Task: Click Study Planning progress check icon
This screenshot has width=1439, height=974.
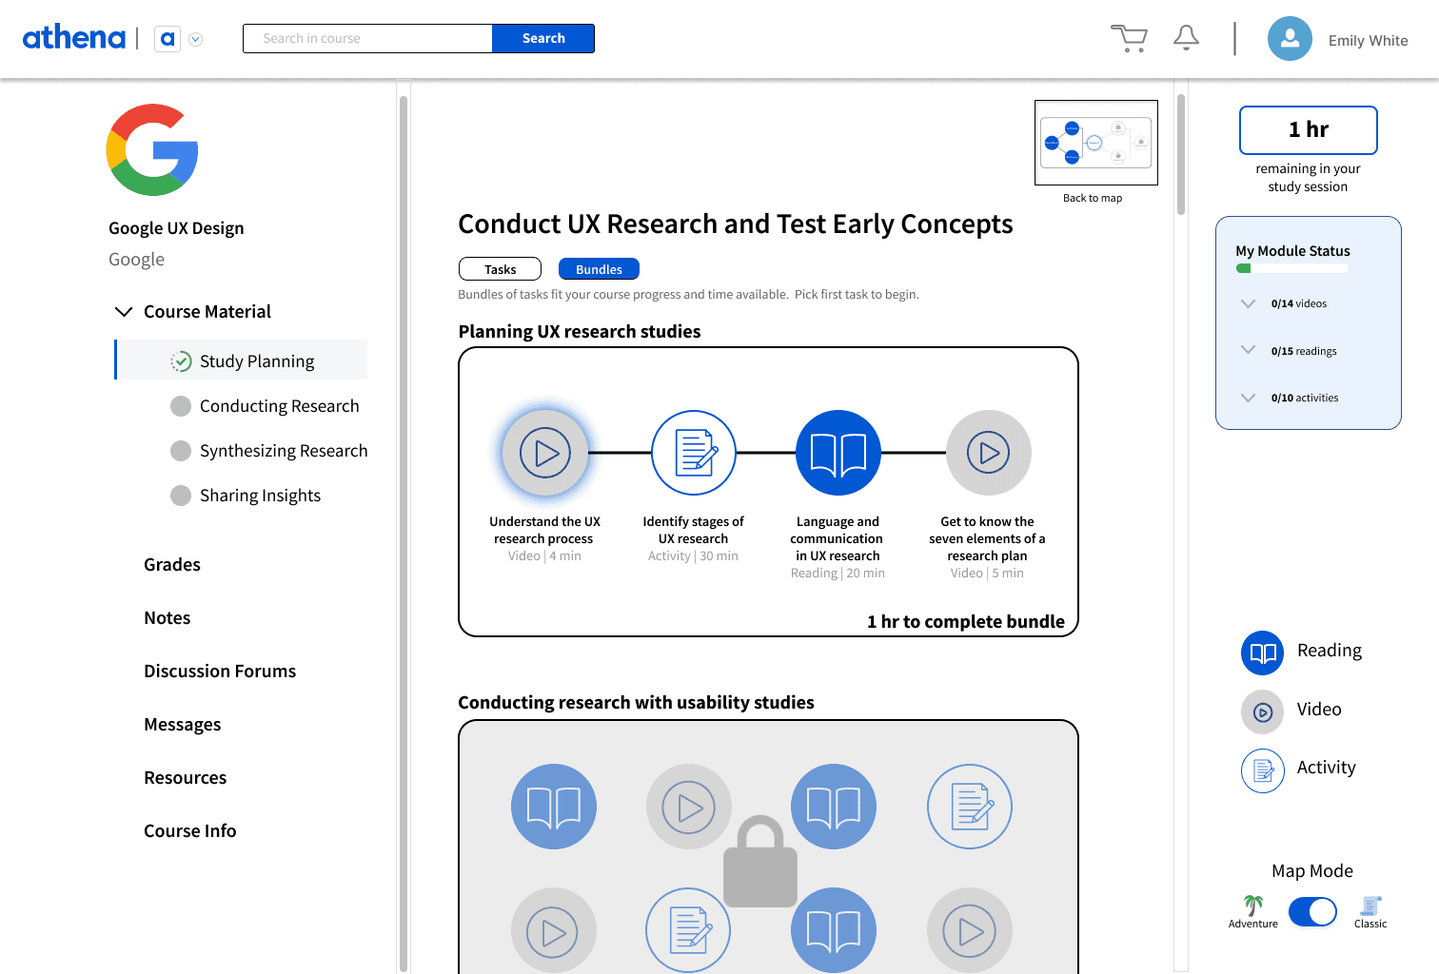Action: pos(181,361)
